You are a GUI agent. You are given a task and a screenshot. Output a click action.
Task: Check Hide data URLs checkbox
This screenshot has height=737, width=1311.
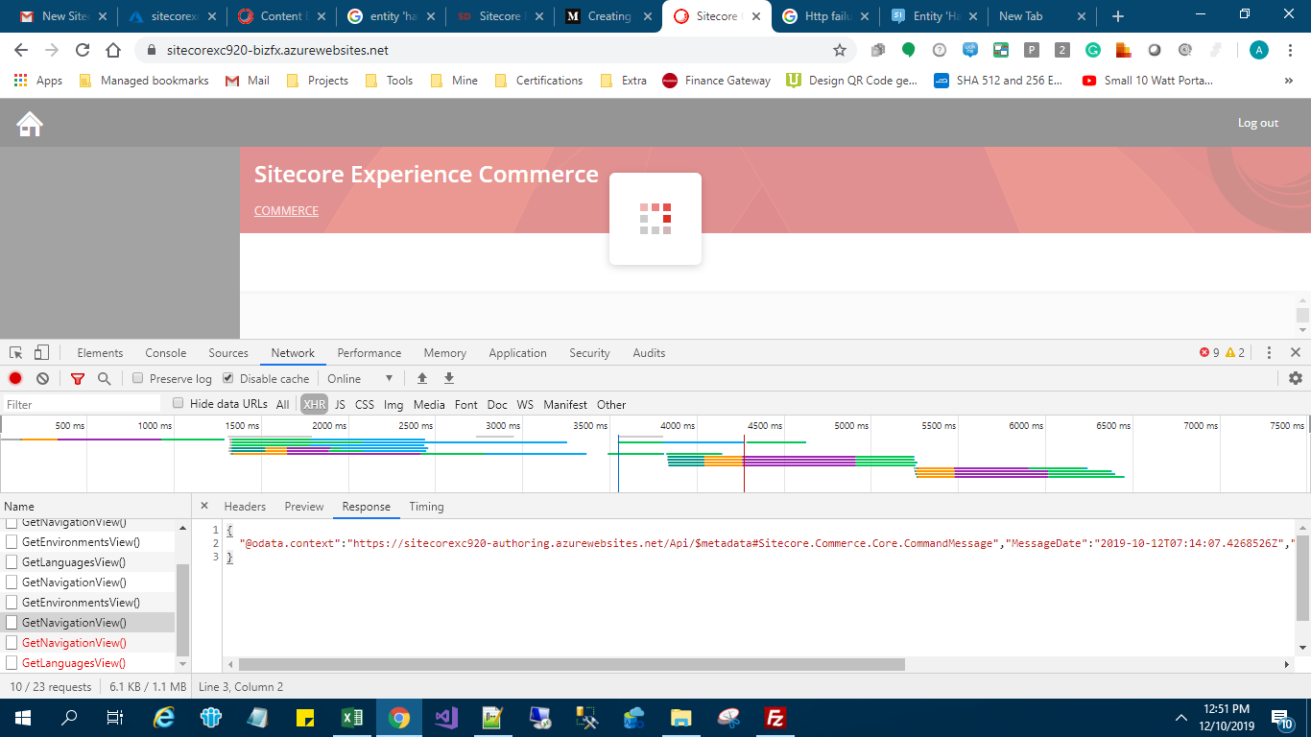point(179,404)
